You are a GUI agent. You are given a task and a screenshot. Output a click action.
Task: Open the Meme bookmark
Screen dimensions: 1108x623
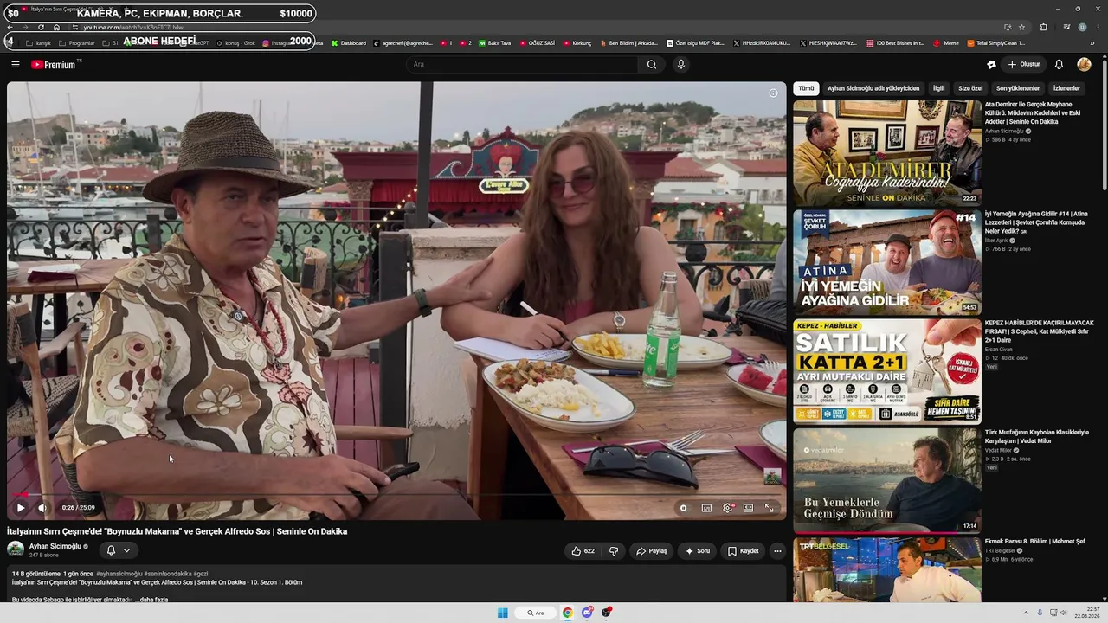946,43
